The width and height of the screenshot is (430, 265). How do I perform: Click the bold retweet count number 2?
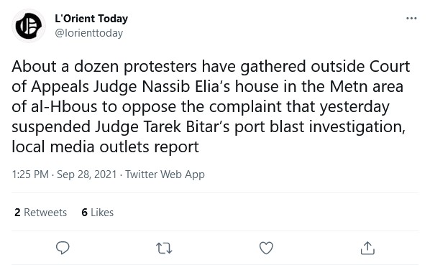point(17,213)
